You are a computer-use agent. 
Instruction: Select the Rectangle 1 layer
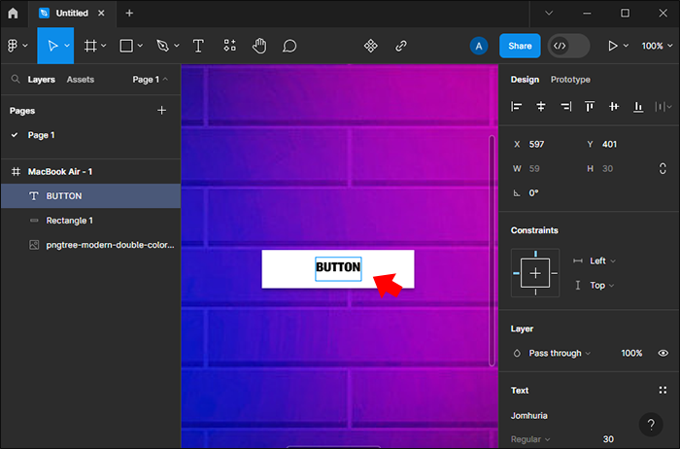click(x=70, y=221)
